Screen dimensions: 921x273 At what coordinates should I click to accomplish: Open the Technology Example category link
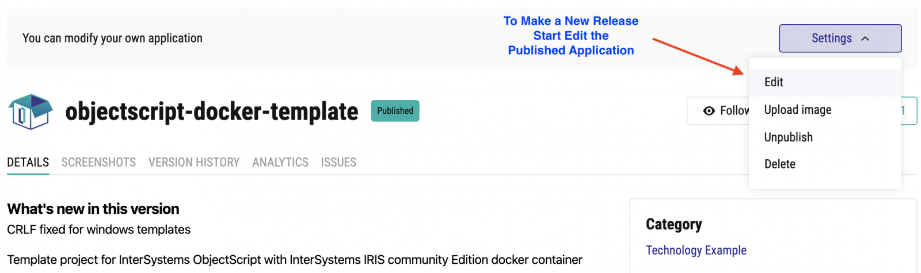click(696, 251)
